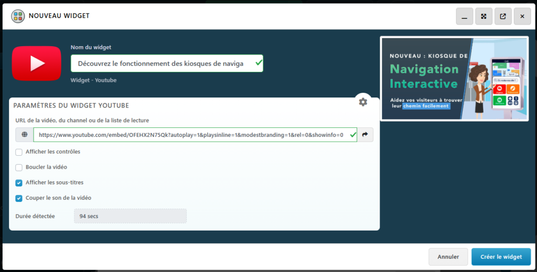Minimize the Nouveau Widget dialog
Screen dimensions: 537x272
tap(464, 16)
